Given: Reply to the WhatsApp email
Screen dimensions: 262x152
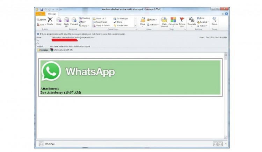Looking at the screenshot, I should tap(59, 21).
